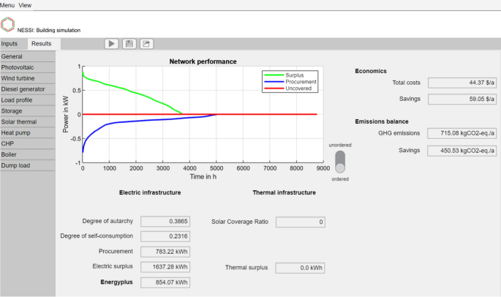Image resolution: width=501 pixels, height=297 pixels.
Task: Click the Degree of autarchy value field
Action: pos(165,221)
